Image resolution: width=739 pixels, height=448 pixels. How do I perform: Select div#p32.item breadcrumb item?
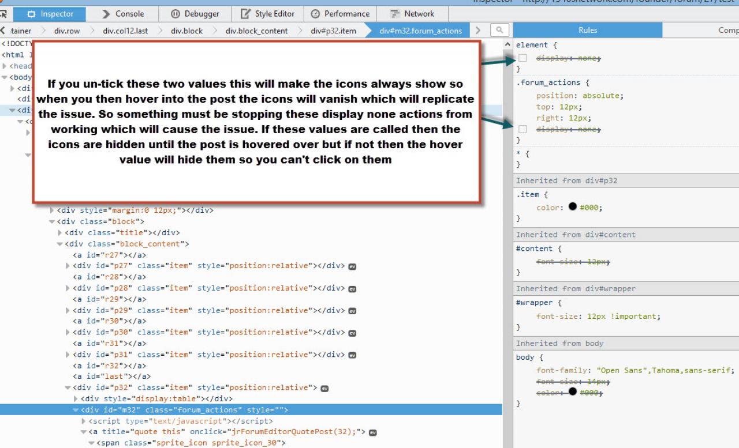pos(333,31)
